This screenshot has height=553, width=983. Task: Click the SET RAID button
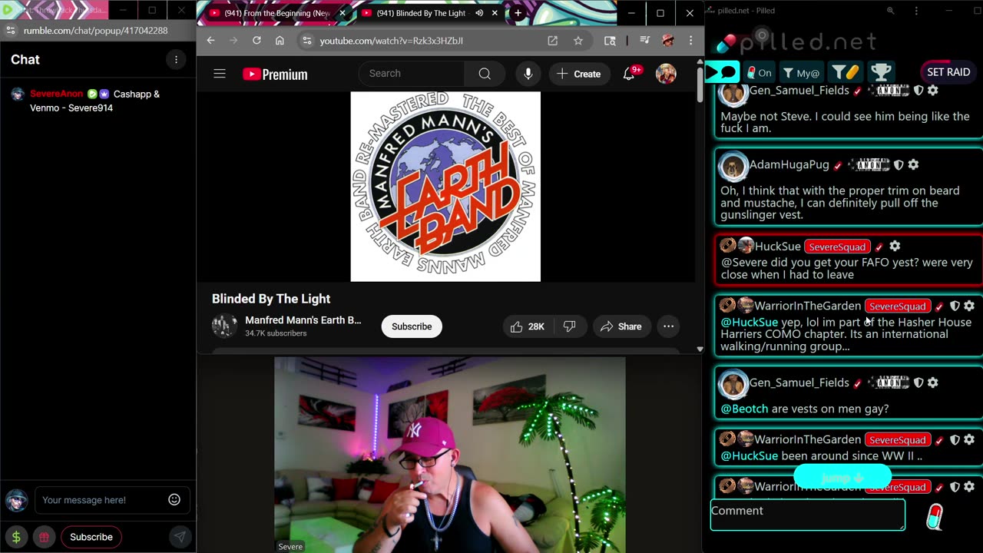click(x=948, y=72)
